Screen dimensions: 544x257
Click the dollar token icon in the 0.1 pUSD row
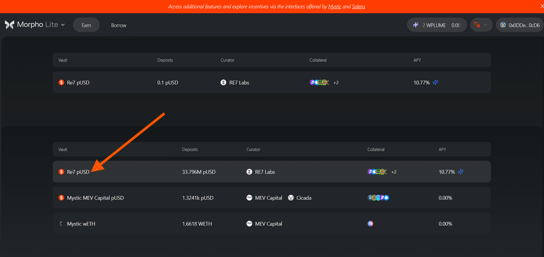pyautogui.click(x=61, y=82)
